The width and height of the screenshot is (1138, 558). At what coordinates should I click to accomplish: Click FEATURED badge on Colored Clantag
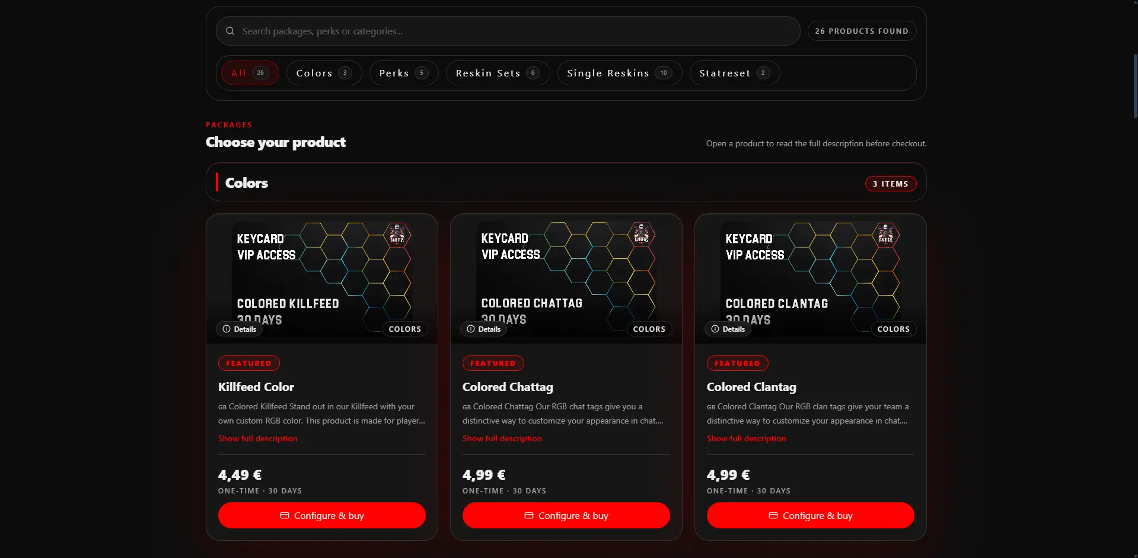(x=738, y=363)
